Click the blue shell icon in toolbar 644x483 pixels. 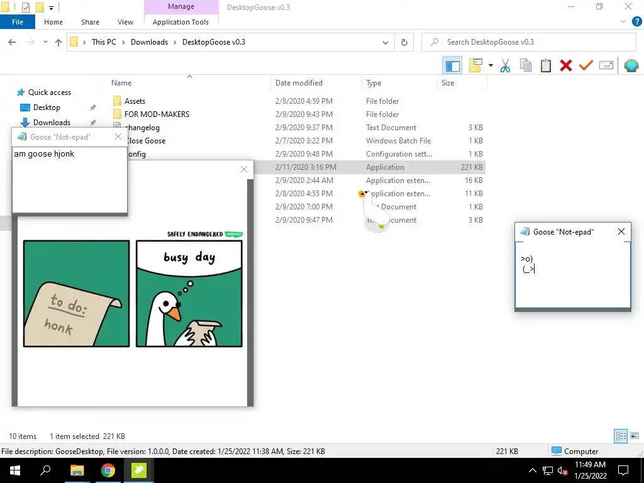click(631, 65)
